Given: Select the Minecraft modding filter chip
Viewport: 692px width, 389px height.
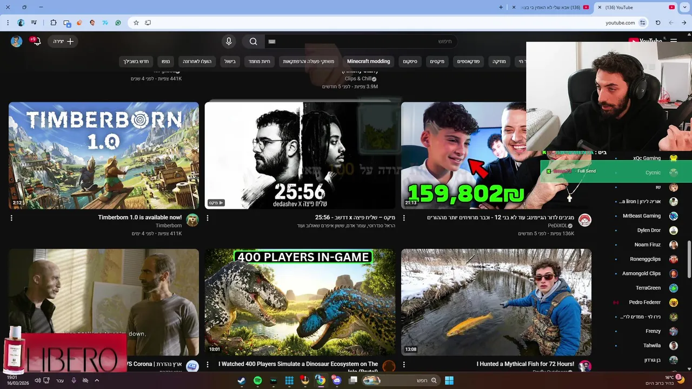Looking at the screenshot, I should click(368, 62).
